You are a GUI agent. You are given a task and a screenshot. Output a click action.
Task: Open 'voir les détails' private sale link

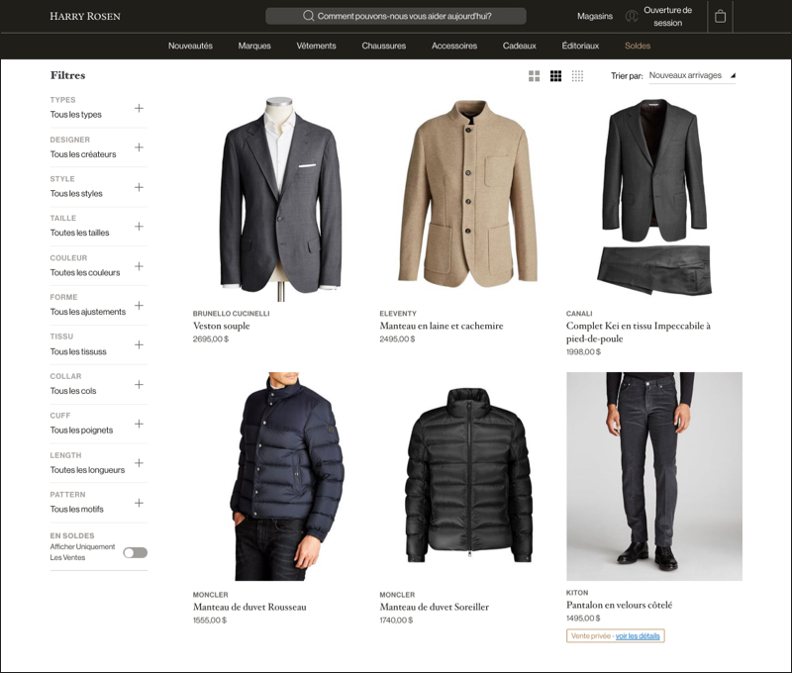[638, 636]
